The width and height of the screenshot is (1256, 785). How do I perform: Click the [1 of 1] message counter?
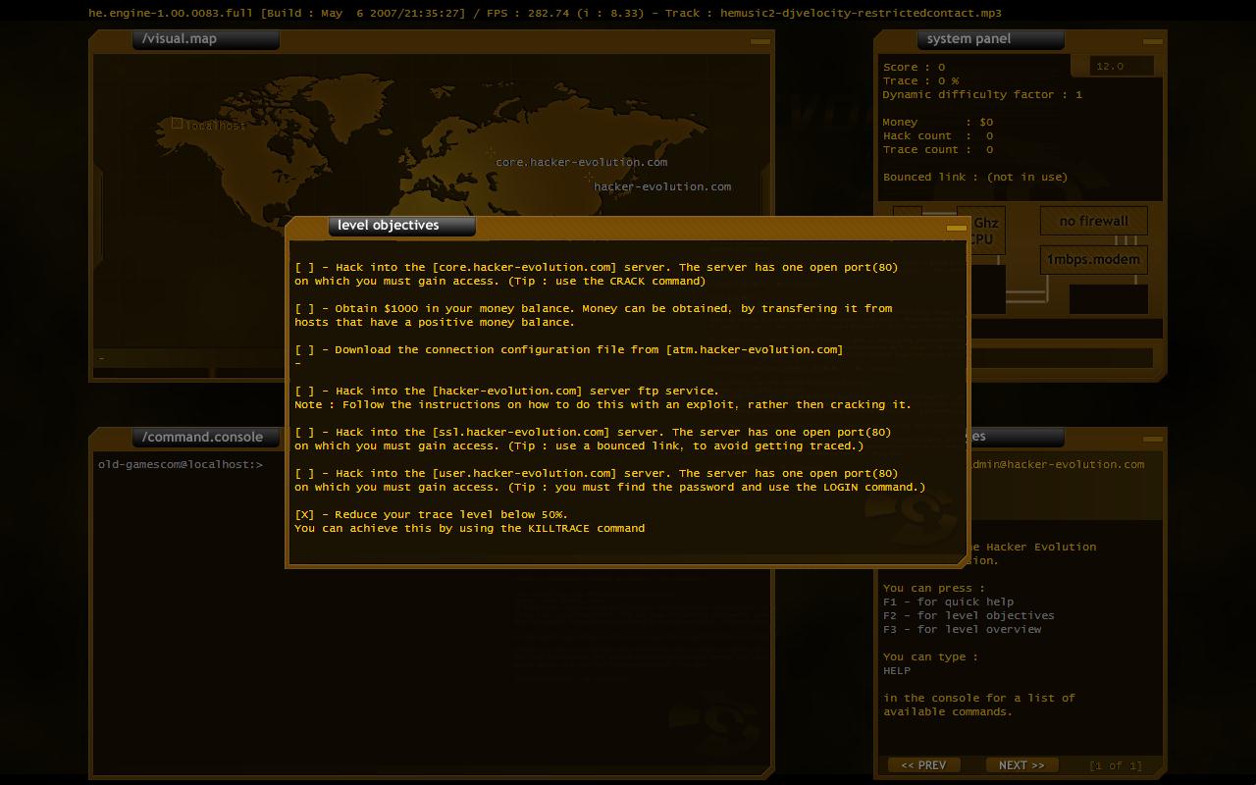pos(1116,765)
